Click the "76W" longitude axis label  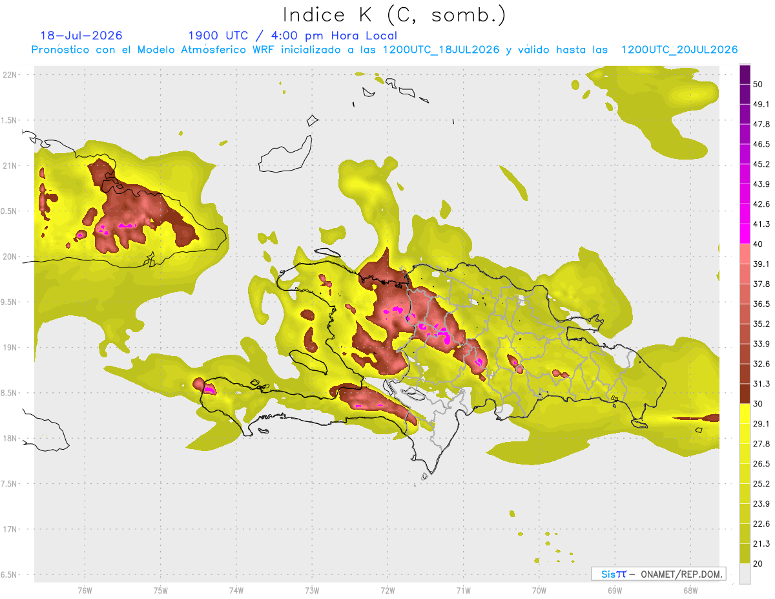(85, 590)
